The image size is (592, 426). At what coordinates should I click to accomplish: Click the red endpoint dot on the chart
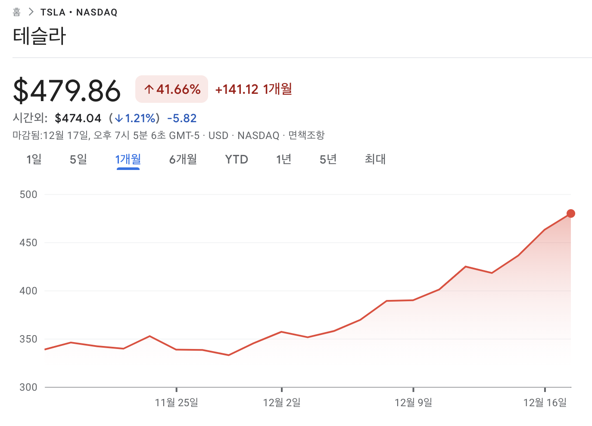point(571,213)
